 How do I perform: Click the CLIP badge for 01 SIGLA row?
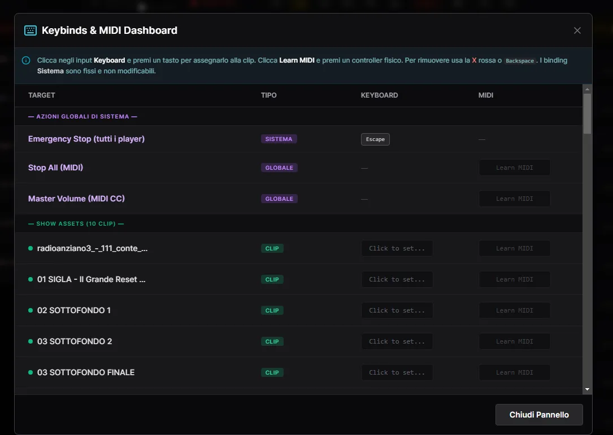272,279
